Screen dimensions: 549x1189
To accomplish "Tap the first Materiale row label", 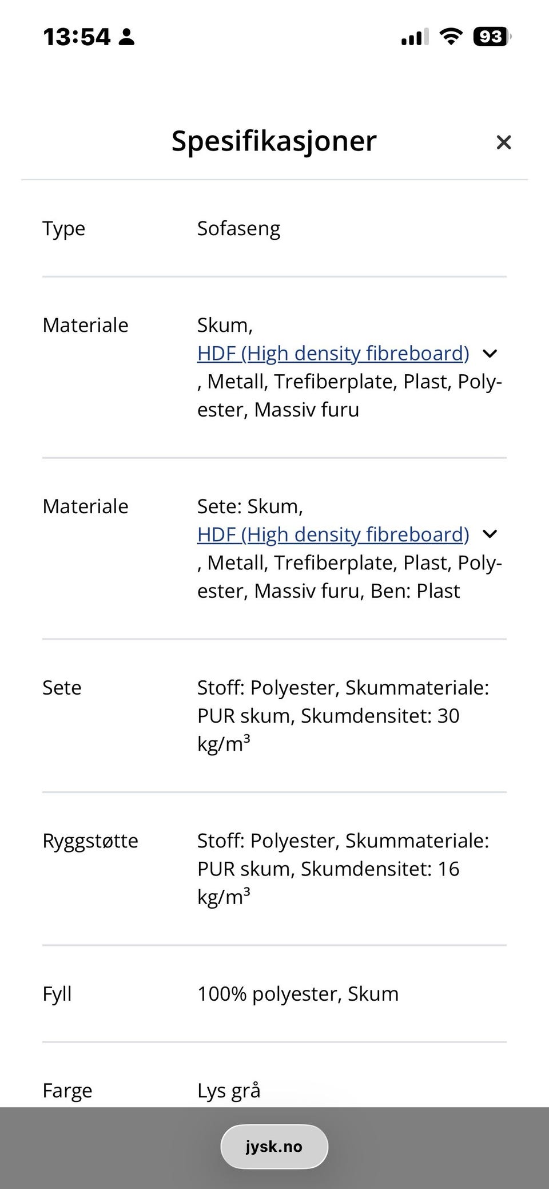I will click(x=85, y=325).
